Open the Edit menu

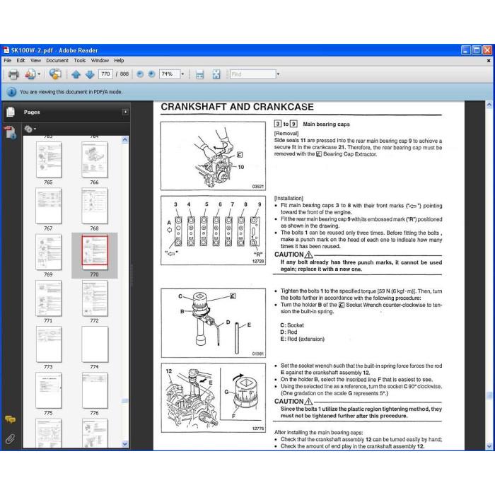tap(21, 60)
